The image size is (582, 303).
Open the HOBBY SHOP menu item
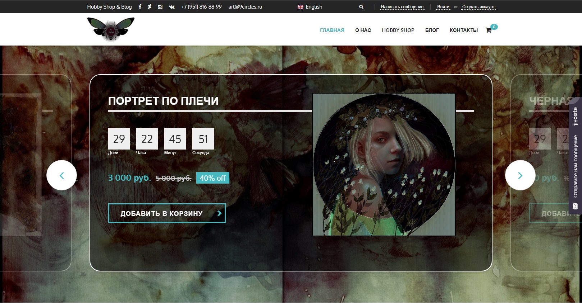tap(398, 30)
